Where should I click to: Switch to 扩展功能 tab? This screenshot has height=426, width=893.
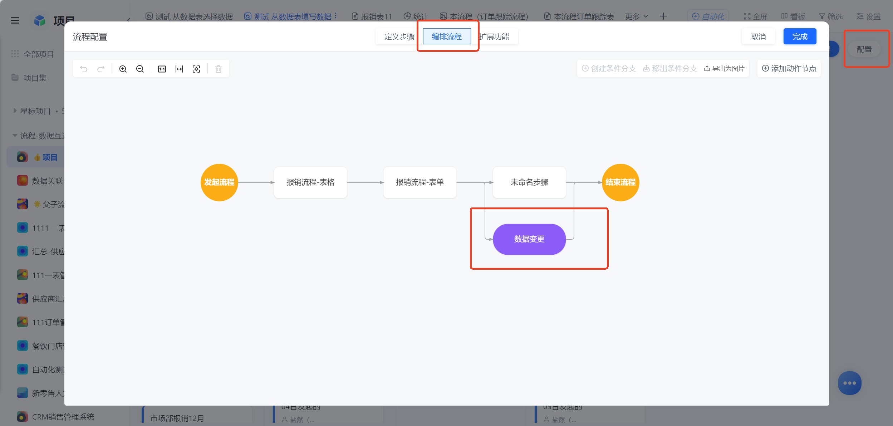coord(495,36)
